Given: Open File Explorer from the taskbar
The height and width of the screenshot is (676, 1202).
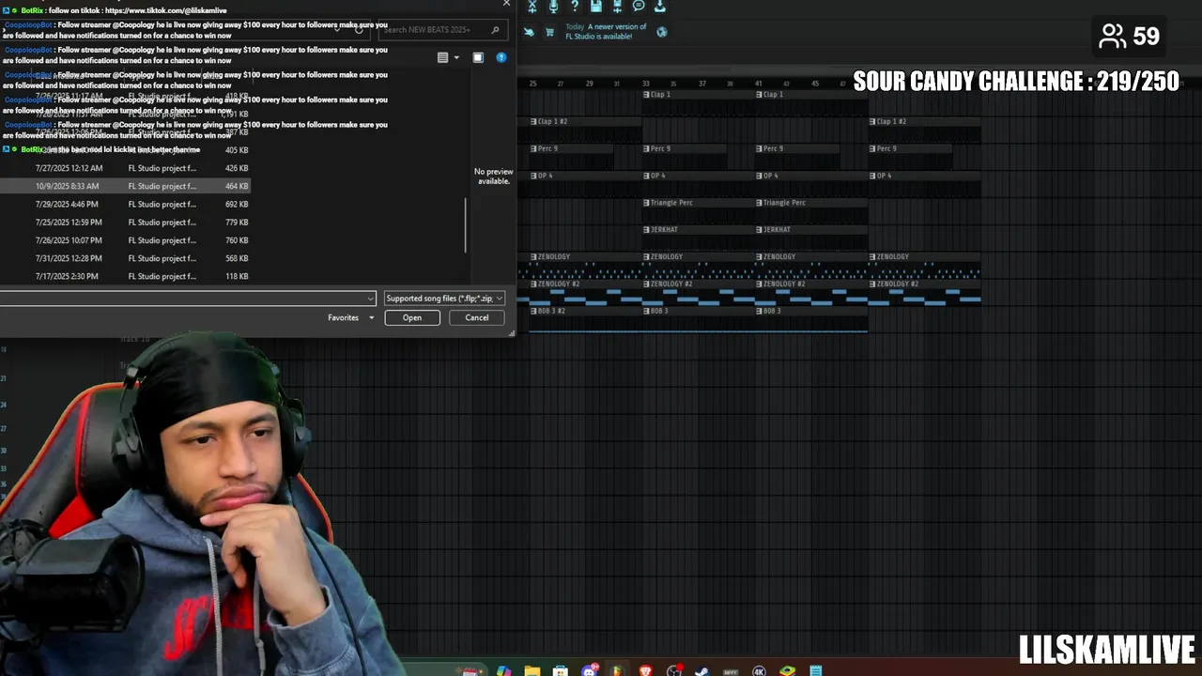Looking at the screenshot, I should coord(532,670).
